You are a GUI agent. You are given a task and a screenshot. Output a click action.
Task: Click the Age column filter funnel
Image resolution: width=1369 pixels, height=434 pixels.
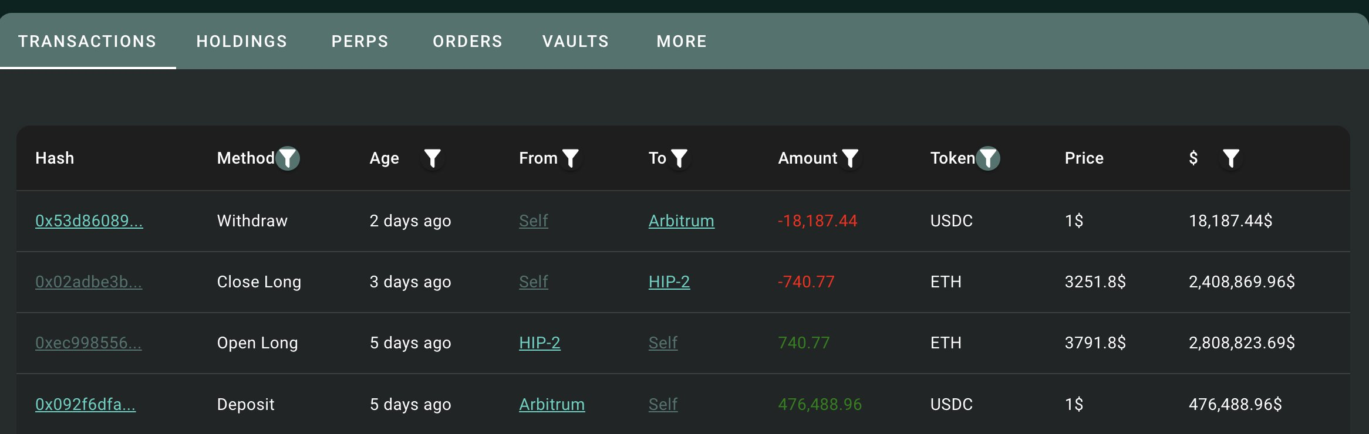coord(432,158)
